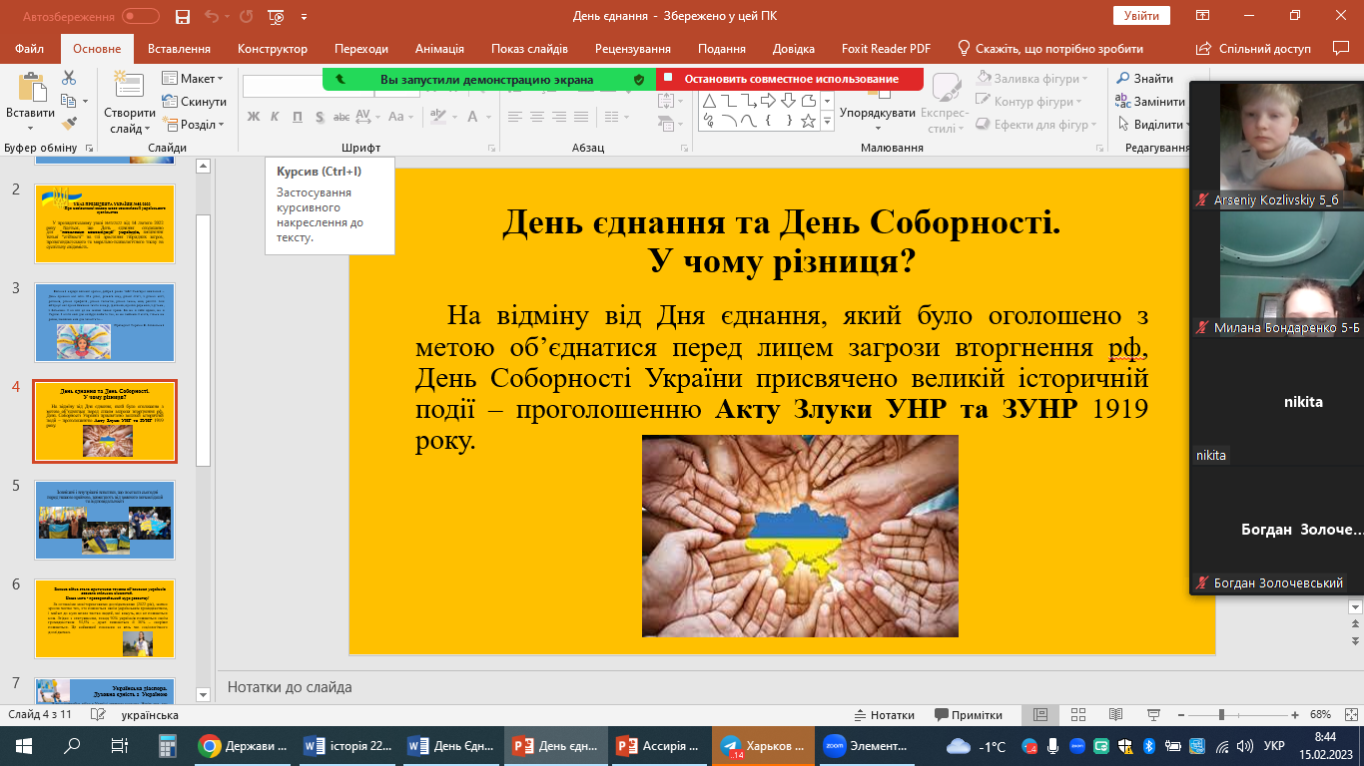Open the Макет layout dropdown

click(x=201, y=79)
